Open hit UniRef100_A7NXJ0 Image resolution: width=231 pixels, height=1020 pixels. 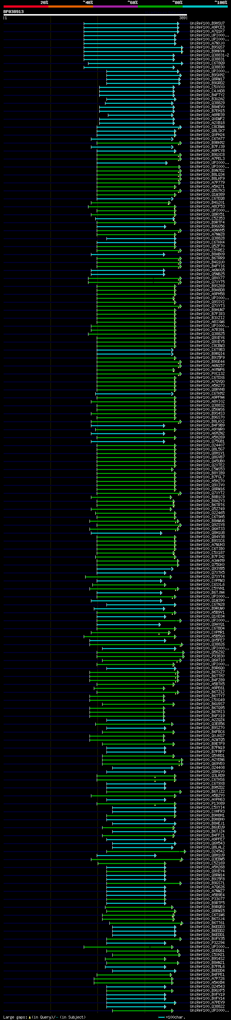coord(207,43)
